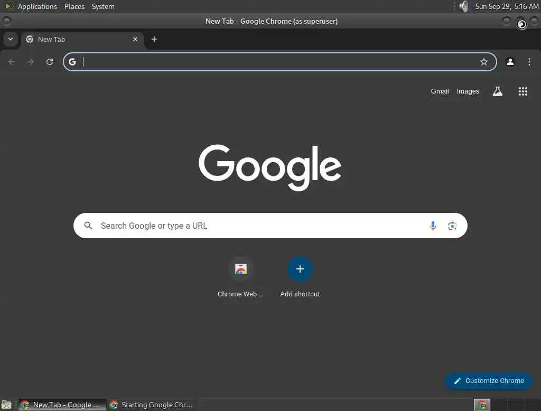
Task: Bookmark this tab with the star icon
Action: click(484, 62)
